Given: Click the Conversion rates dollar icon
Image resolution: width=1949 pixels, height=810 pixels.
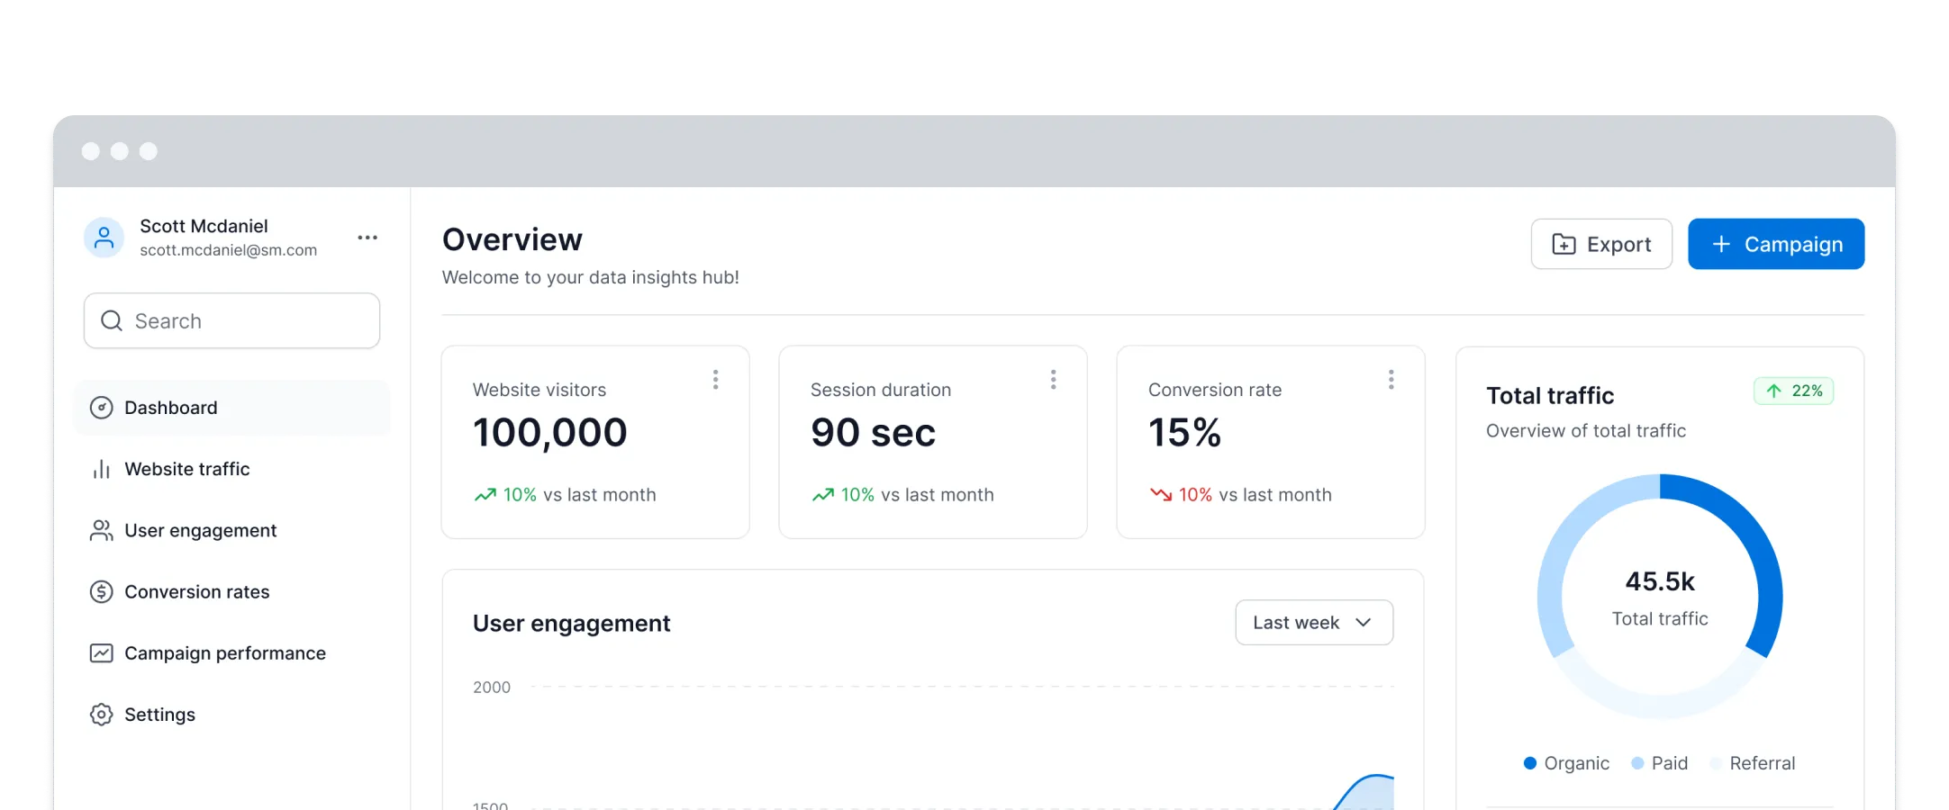Looking at the screenshot, I should (x=102, y=592).
